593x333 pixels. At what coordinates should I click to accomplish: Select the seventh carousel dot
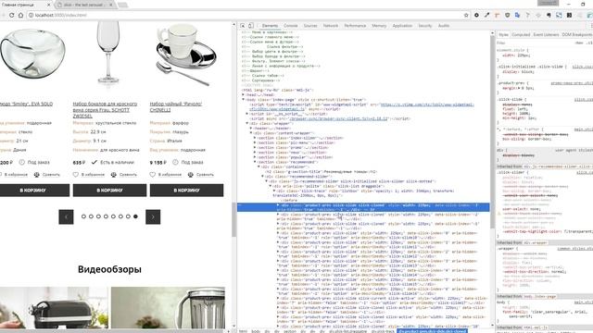pos(128,216)
